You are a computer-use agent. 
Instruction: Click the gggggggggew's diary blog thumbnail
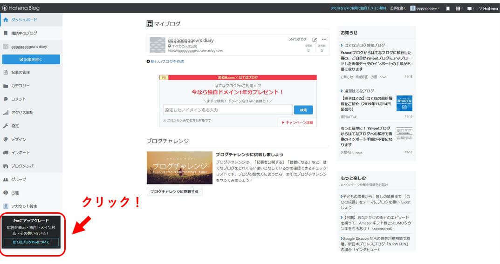(x=157, y=45)
